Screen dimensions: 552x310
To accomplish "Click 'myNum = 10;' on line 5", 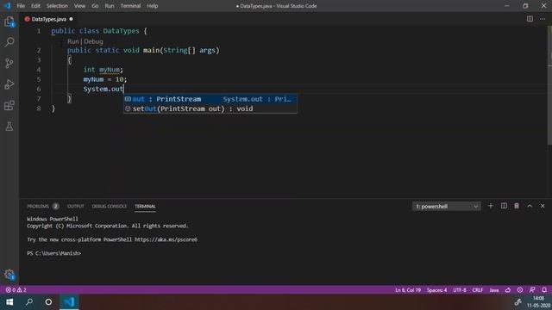I will click(x=105, y=79).
